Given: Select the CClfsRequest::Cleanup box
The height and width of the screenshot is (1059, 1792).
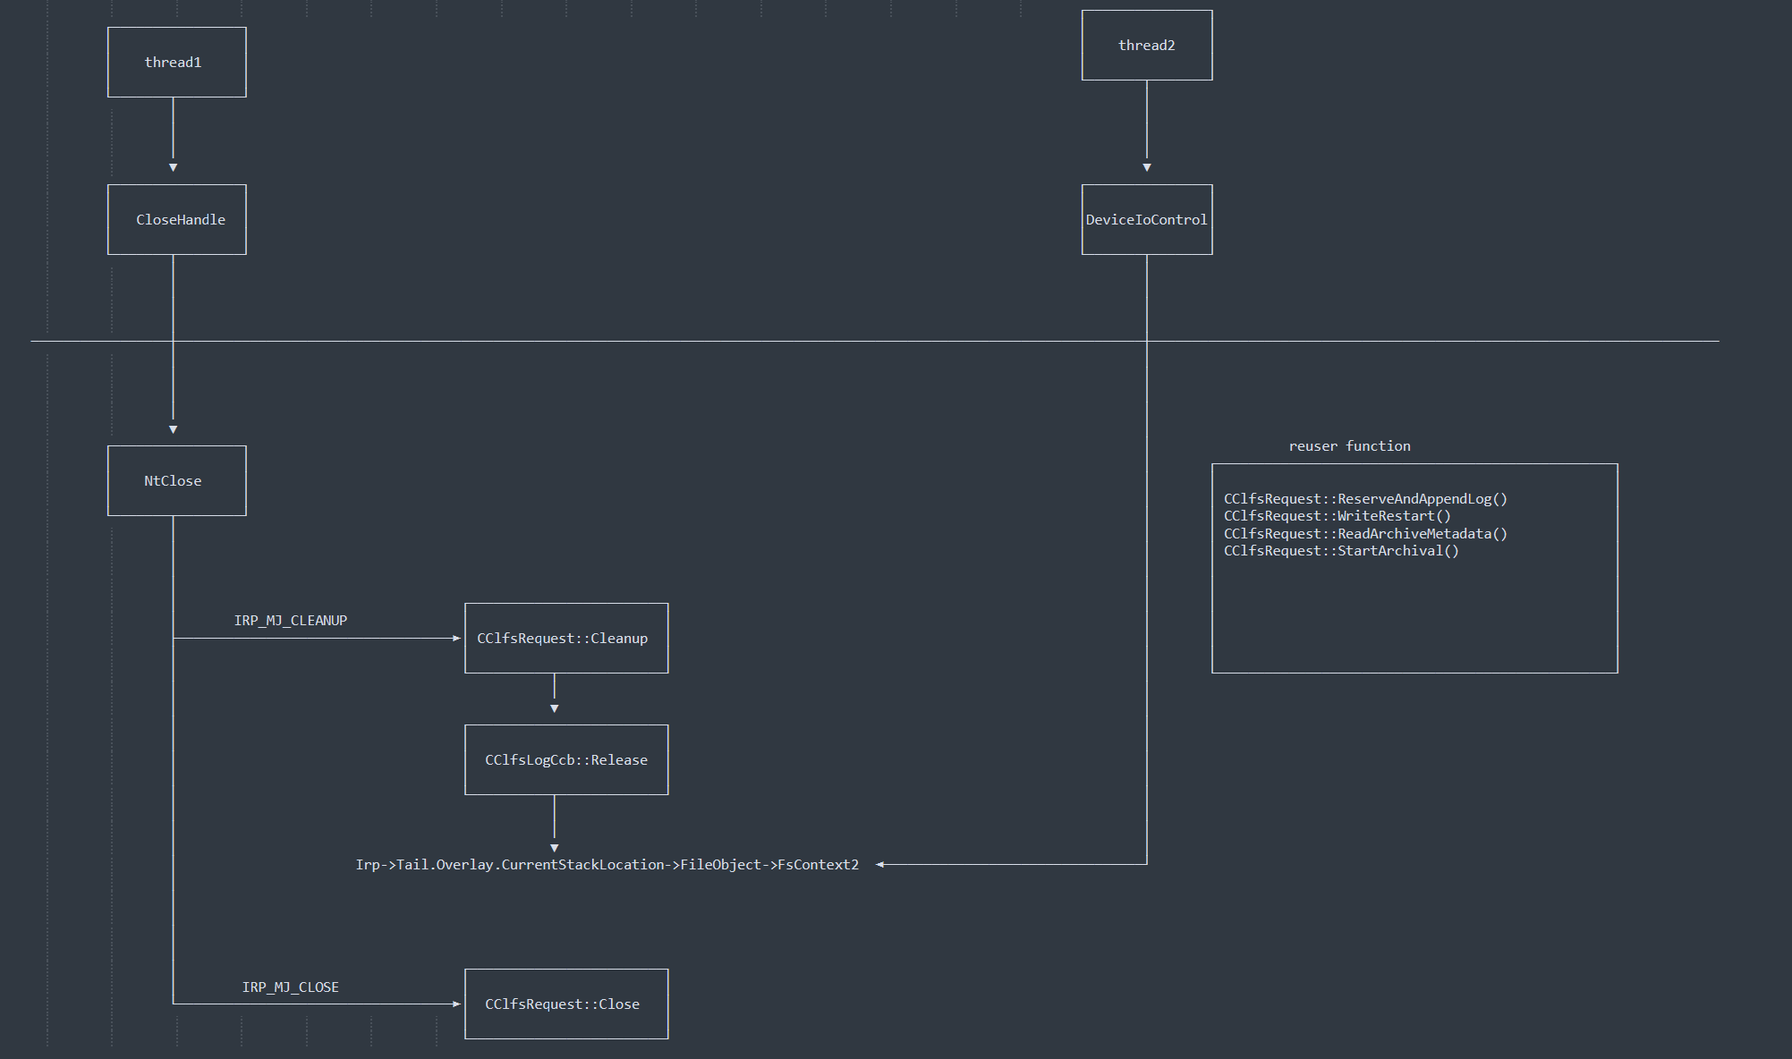Looking at the screenshot, I should pyautogui.click(x=565, y=638).
